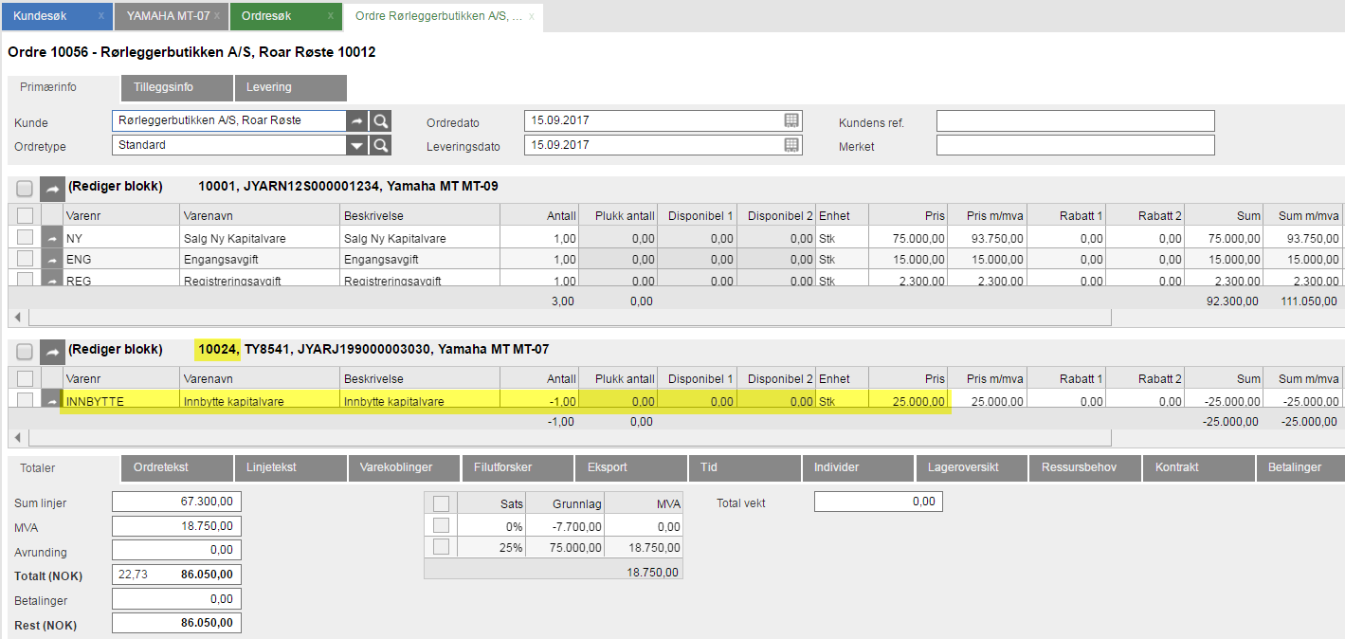Tick the MT-09 block checkbox
1345x639 pixels.
click(25, 188)
